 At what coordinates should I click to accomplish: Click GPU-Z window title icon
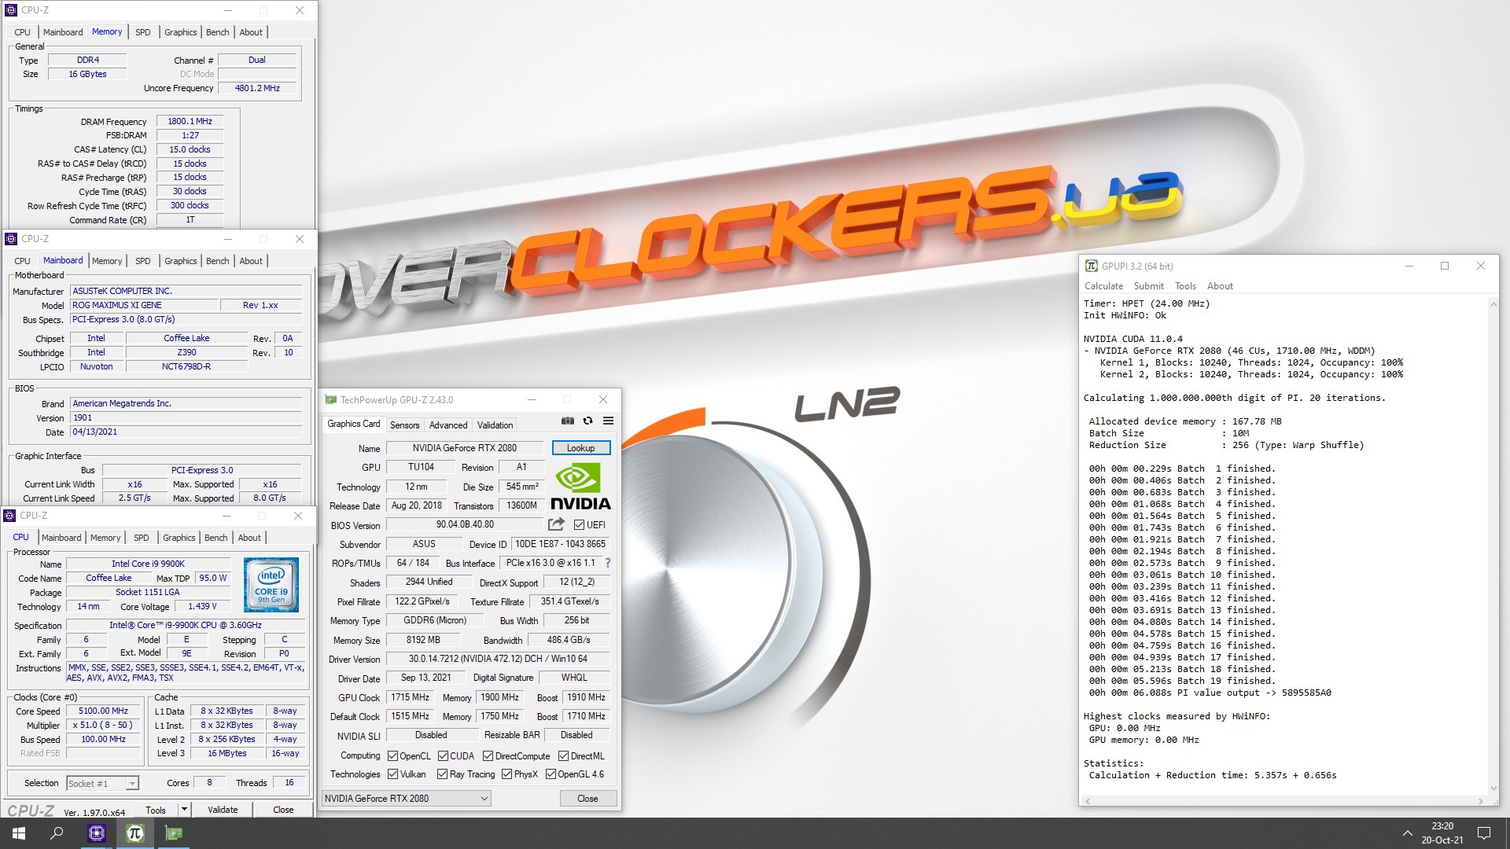point(331,399)
